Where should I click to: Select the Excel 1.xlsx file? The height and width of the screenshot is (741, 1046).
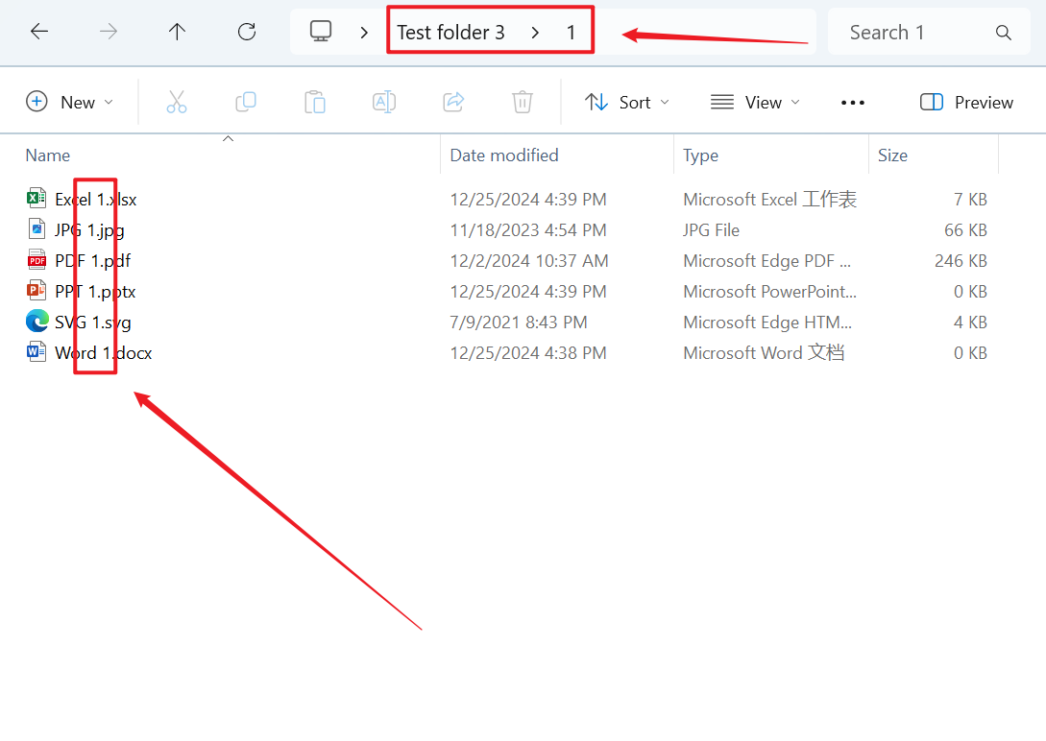(95, 200)
